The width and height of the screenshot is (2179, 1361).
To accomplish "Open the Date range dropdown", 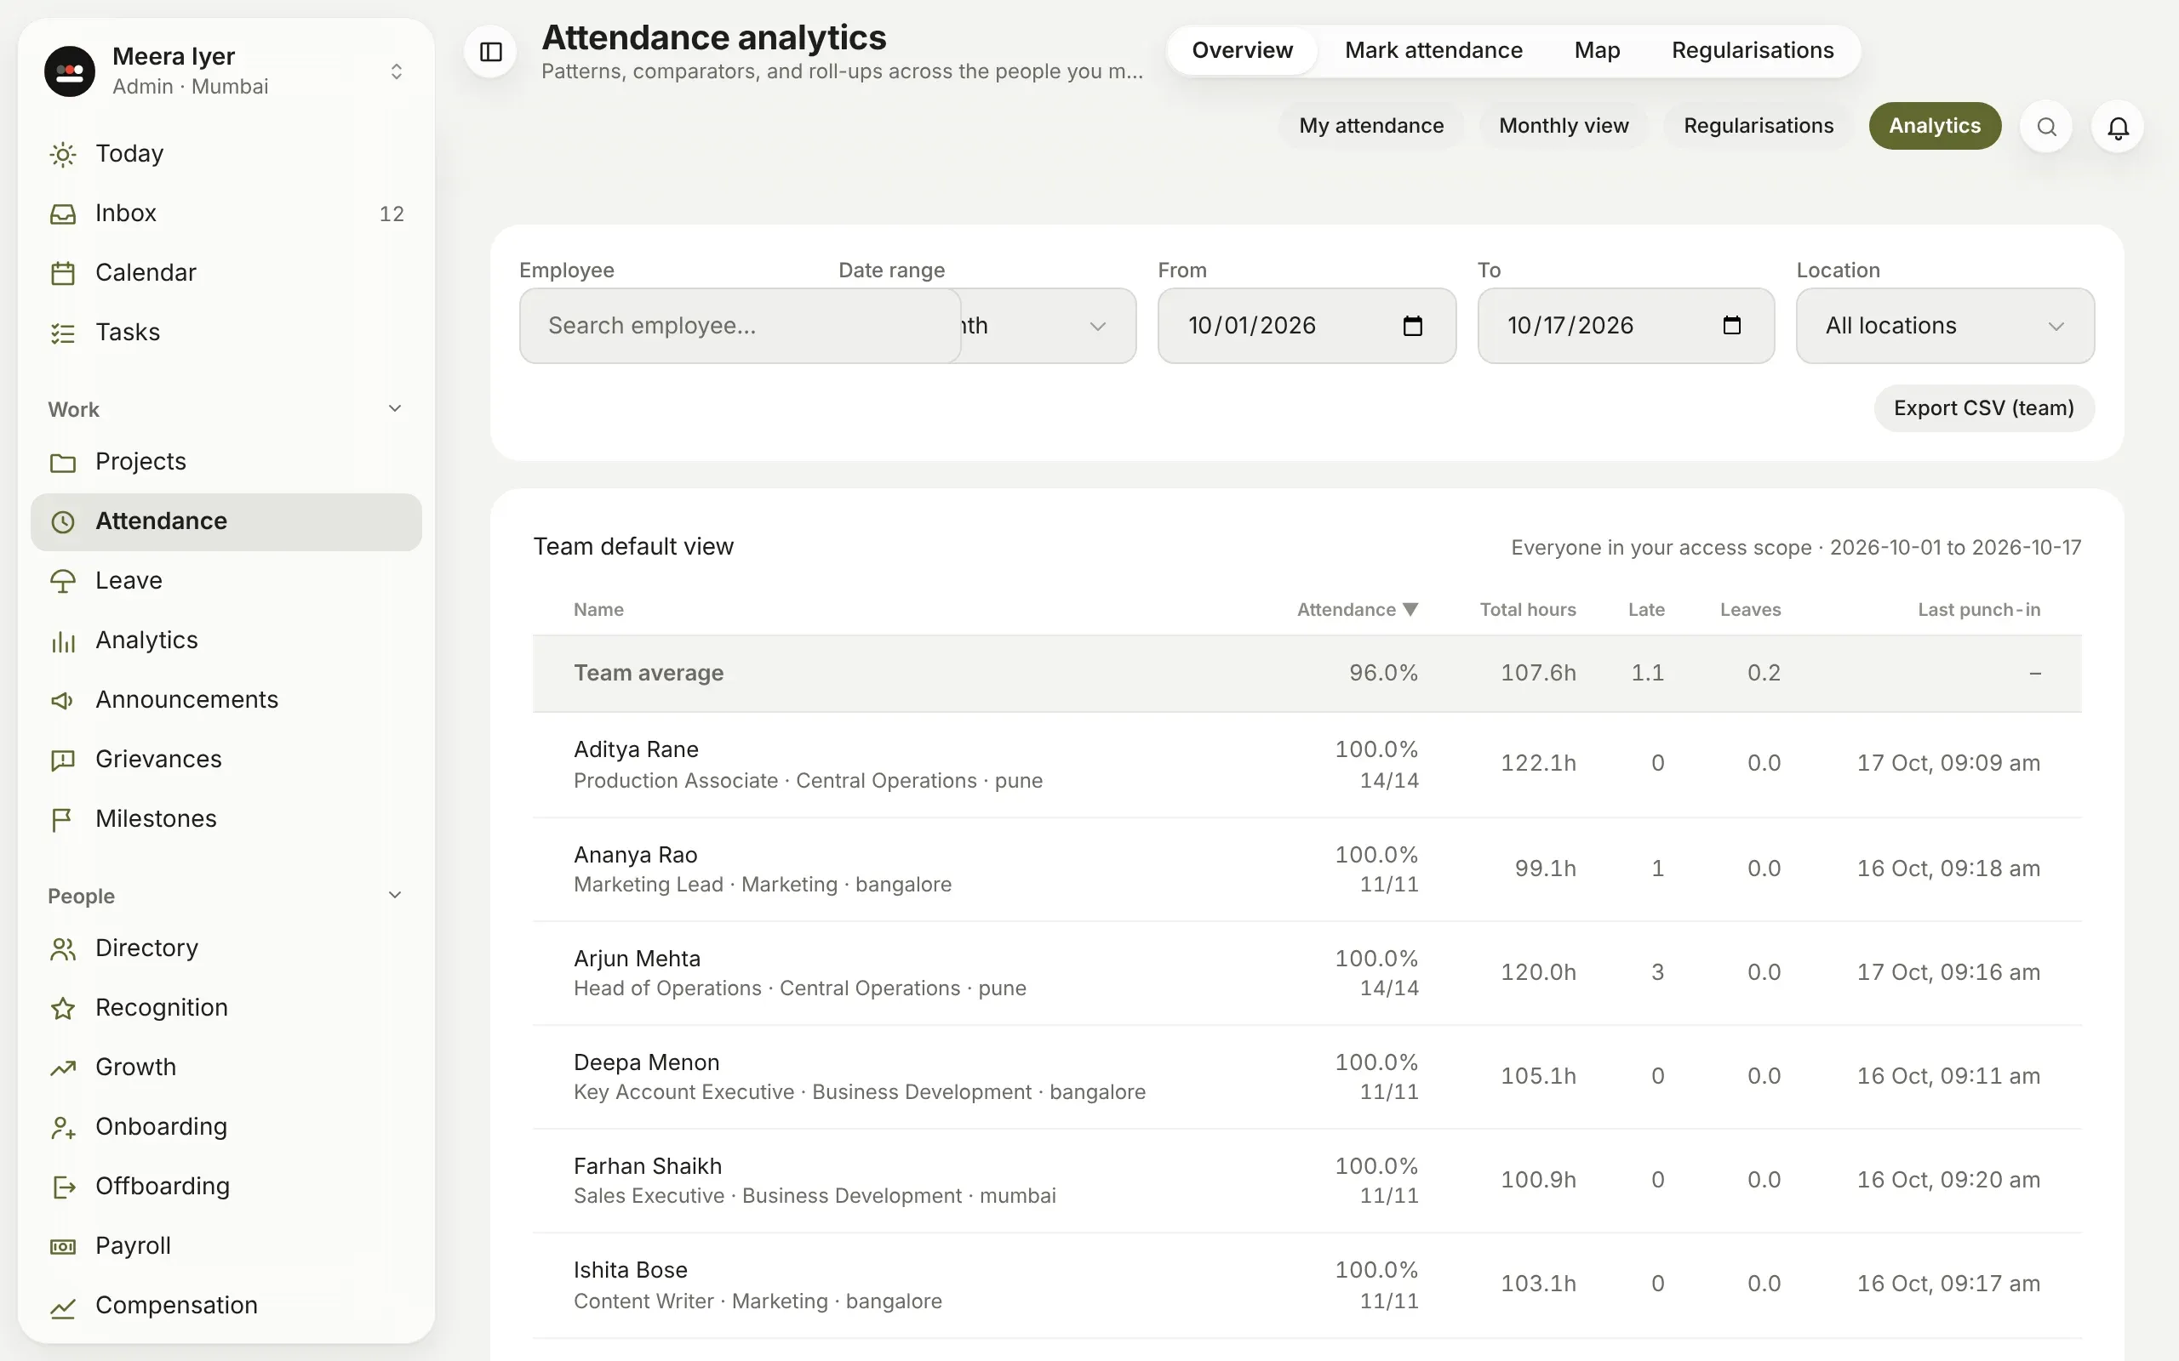I will [x=1048, y=326].
